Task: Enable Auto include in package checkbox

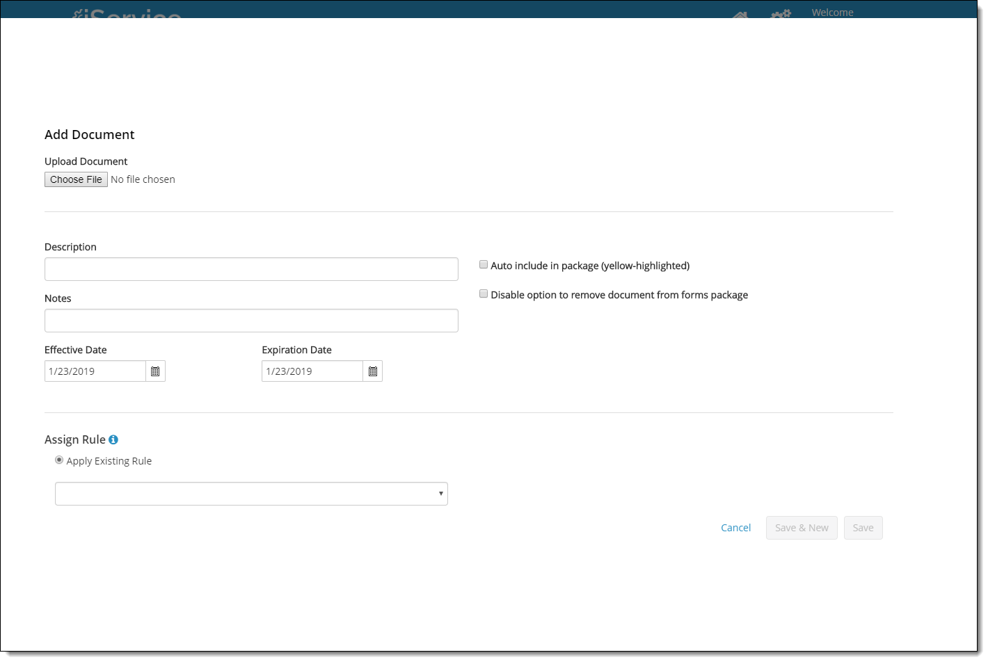Action: pos(484,265)
